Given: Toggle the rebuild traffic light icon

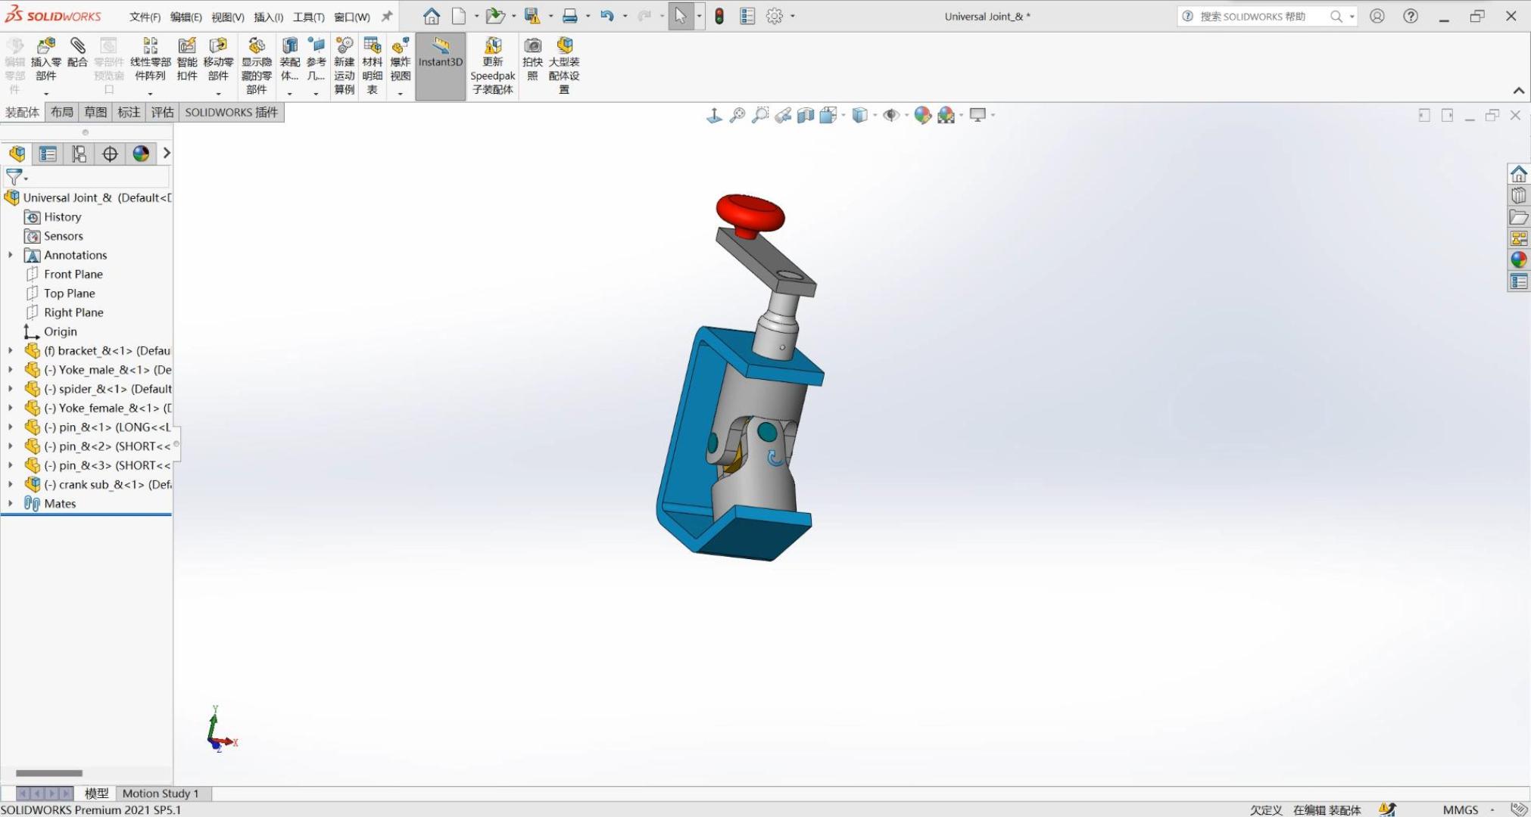Looking at the screenshot, I should click(x=719, y=16).
